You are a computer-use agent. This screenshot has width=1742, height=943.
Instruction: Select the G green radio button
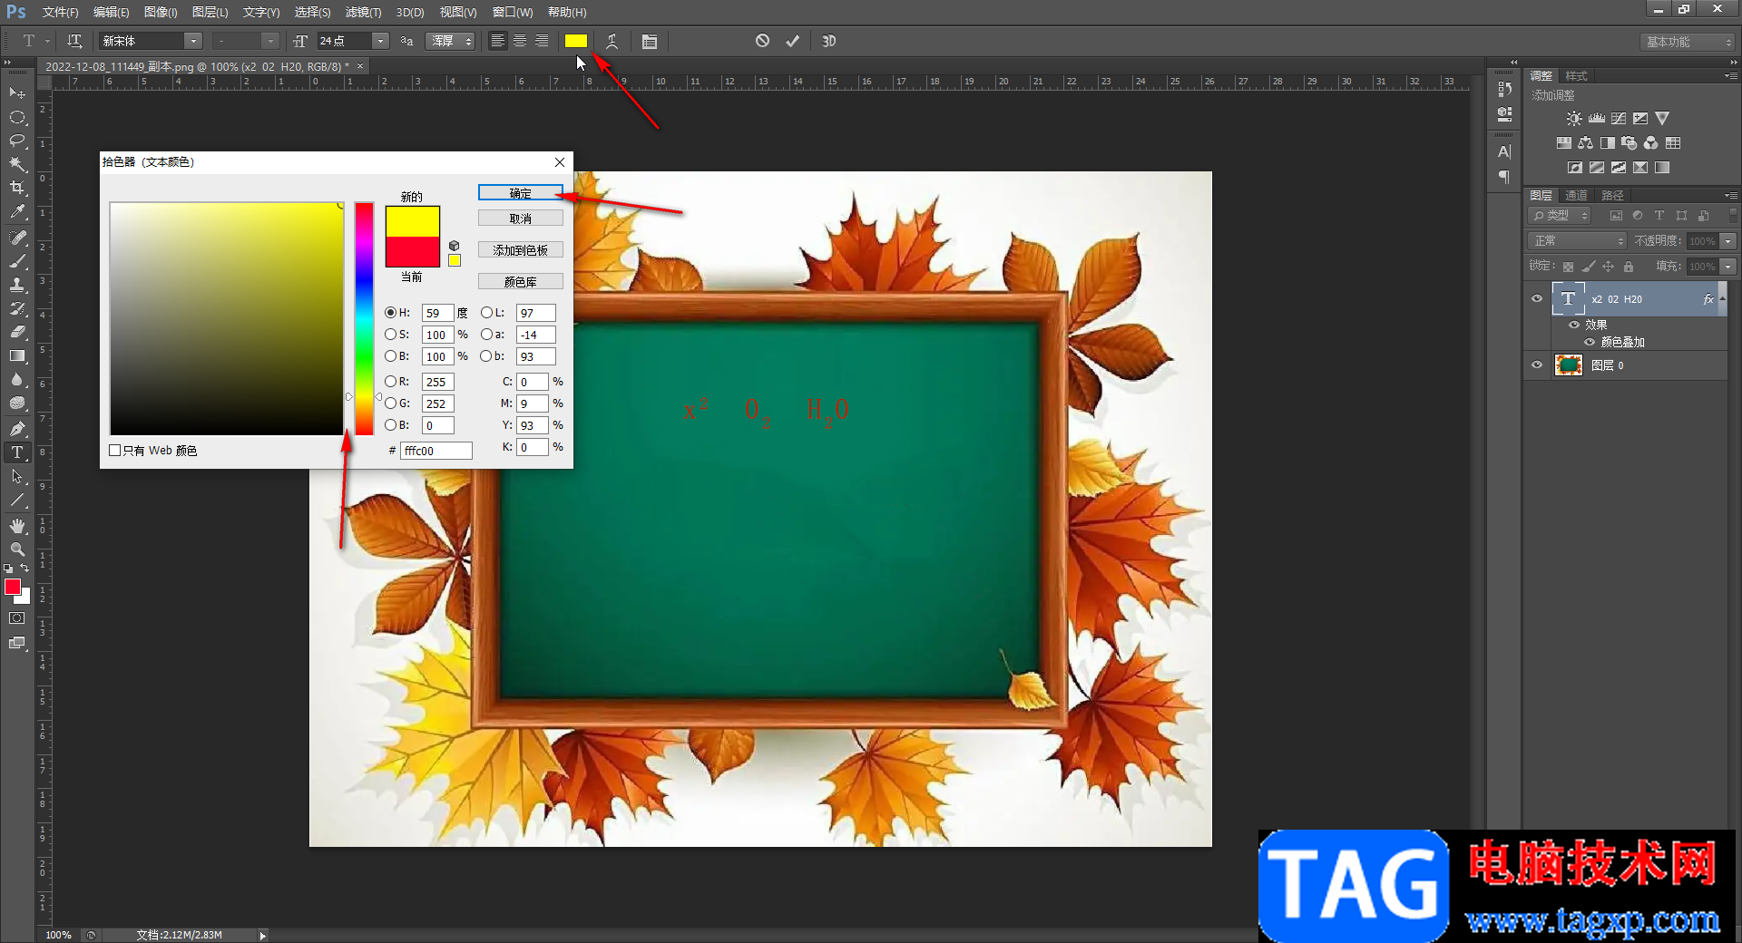[x=390, y=403]
